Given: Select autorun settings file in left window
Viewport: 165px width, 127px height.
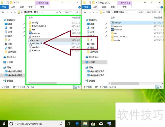Looking at the screenshot, I should 34,36.
